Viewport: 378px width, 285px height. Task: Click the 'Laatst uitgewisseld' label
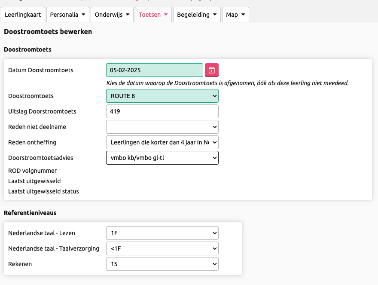click(34, 181)
